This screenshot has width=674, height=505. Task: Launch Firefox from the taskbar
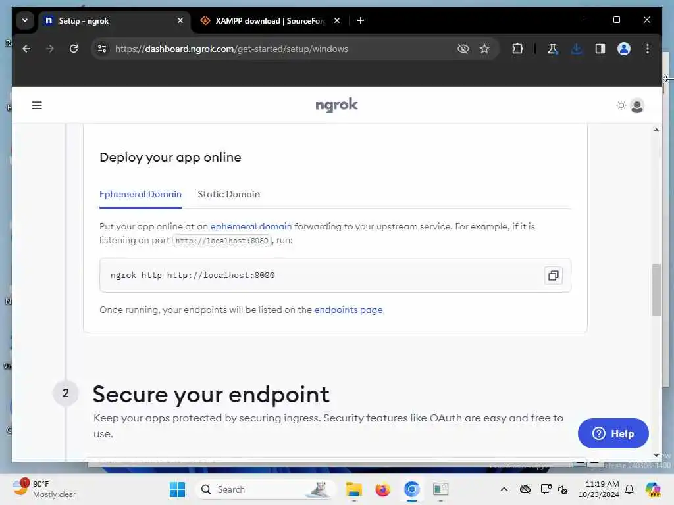[x=382, y=489]
